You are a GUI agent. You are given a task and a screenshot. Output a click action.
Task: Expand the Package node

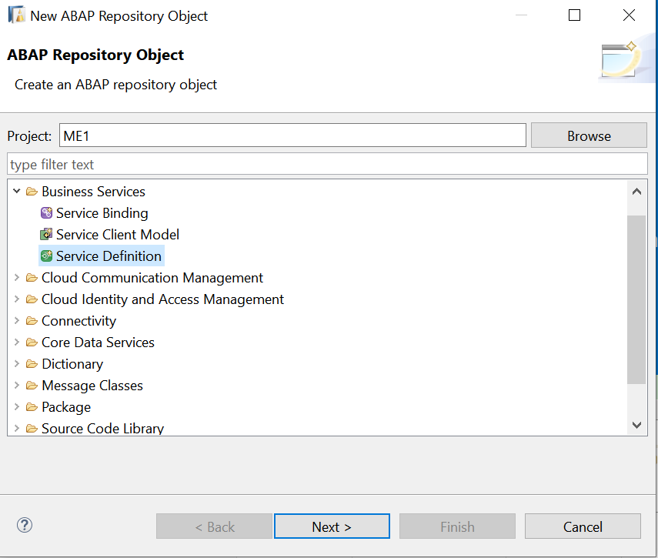(x=17, y=407)
